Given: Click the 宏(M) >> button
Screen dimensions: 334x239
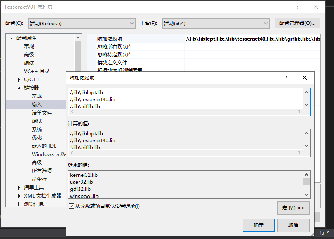Looking at the screenshot, I should [x=293, y=207].
